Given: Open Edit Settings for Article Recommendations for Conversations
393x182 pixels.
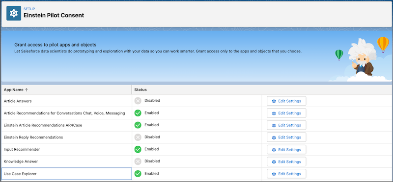Looking at the screenshot, I should [x=286, y=113].
